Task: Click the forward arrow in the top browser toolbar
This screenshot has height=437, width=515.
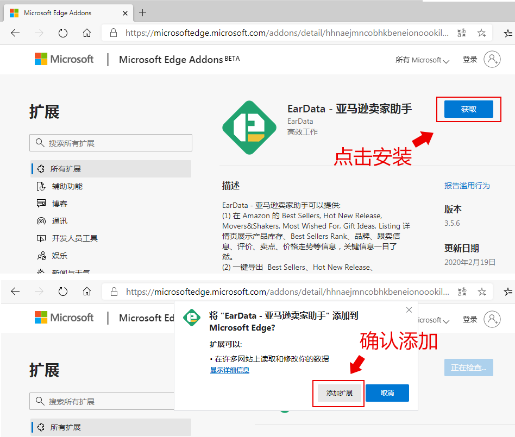Action: coord(39,33)
